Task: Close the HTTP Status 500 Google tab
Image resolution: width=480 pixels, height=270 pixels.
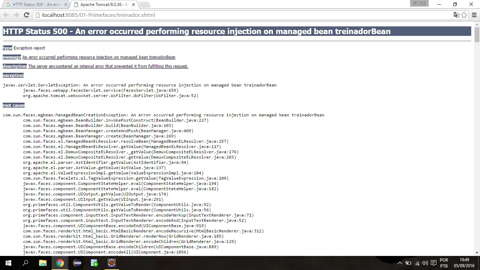Action: [65, 5]
